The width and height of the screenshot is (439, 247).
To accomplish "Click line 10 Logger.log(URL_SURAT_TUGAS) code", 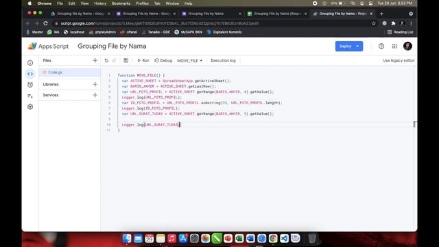I will click(x=151, y=125).
